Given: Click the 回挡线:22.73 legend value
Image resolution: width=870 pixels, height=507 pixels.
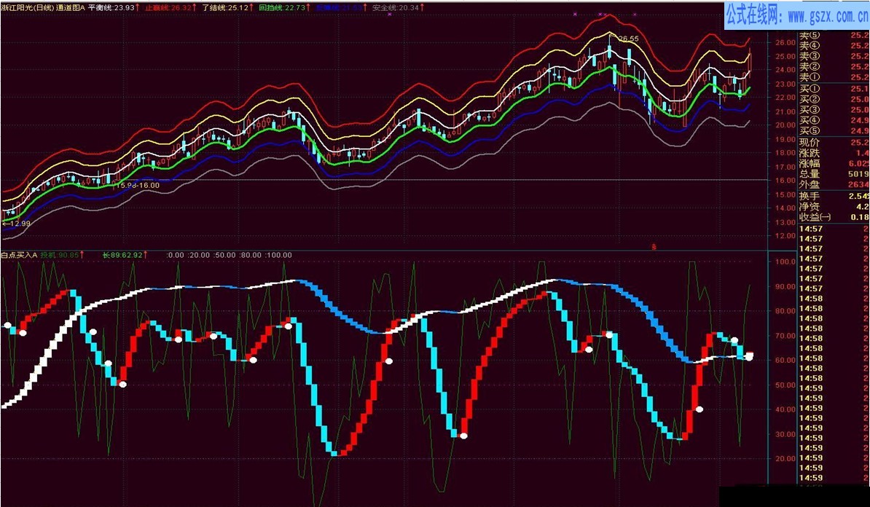Looking at the screenshot, I should [282, 8].
